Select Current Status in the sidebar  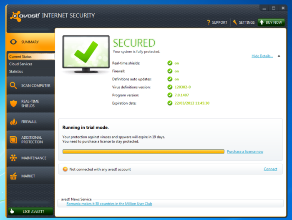click(x=31, y=57)
